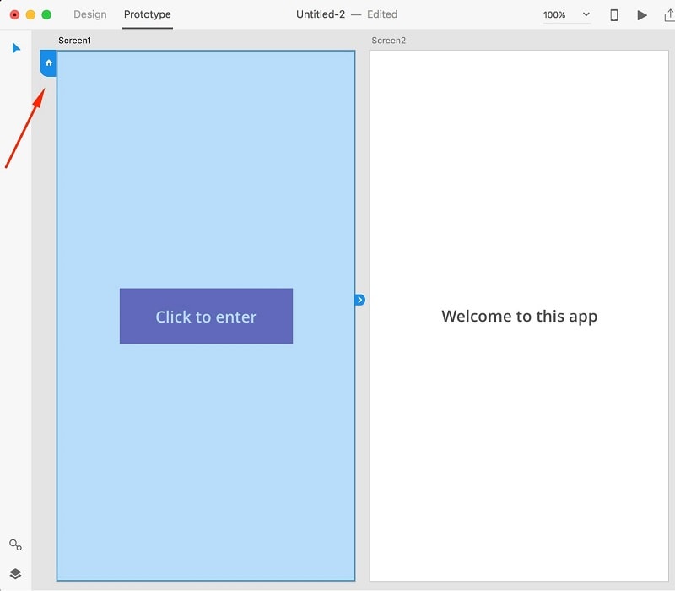Close the window with the red button
The height and width of the screenshot is (591, 675).
[14, 14]
